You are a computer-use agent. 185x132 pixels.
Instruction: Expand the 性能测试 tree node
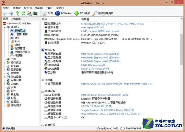[5, 106]
